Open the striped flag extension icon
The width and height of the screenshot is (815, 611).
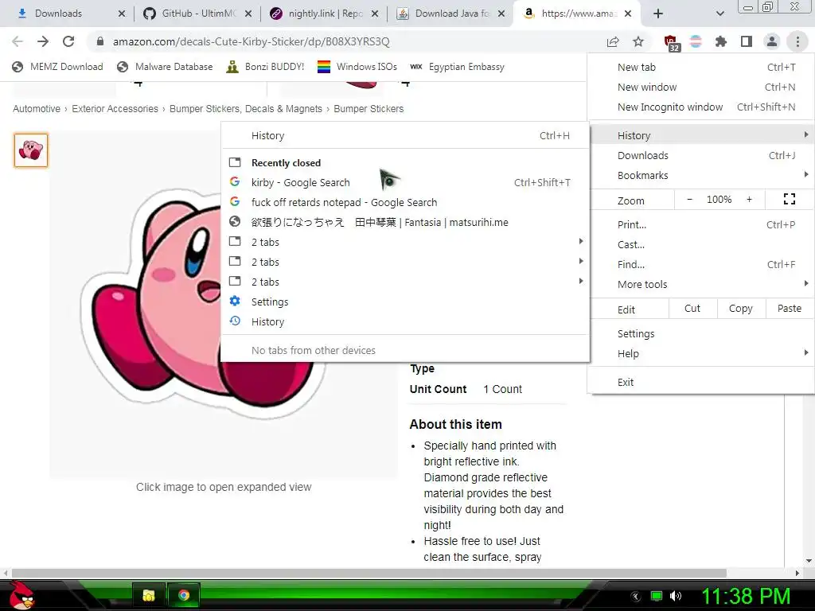[x=696, y=41]
